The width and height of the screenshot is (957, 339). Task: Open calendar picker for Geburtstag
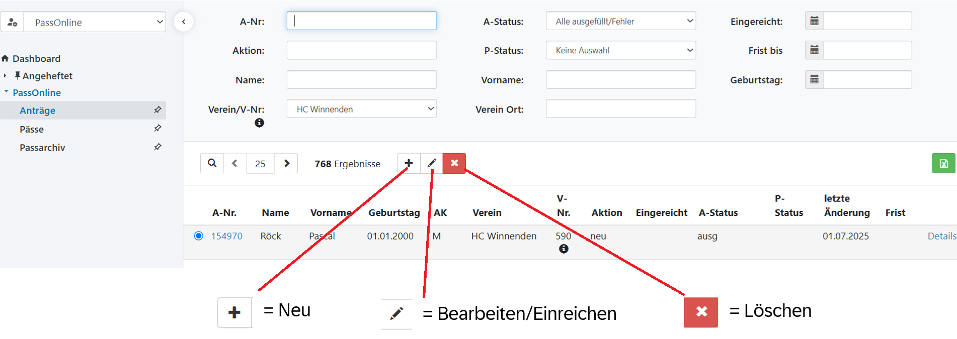point(814,79)
